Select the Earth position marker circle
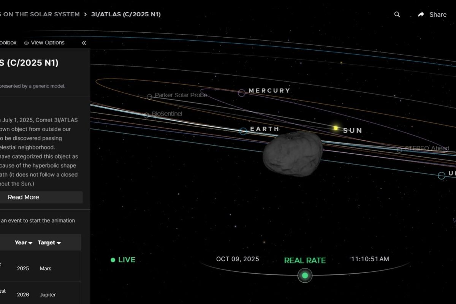The image size is (456, 304). pos(243,131)
